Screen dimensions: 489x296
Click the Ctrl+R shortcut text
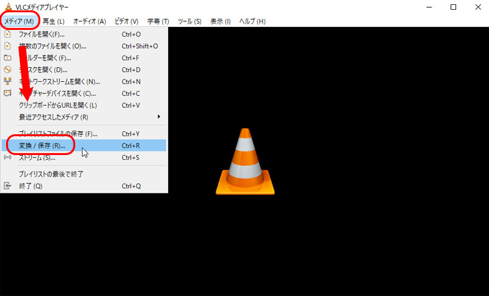pos(131,146)
